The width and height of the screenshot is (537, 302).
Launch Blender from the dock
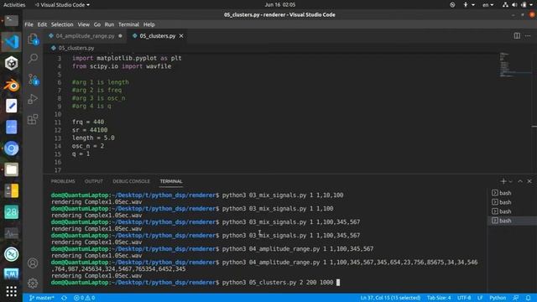[11, 84]
